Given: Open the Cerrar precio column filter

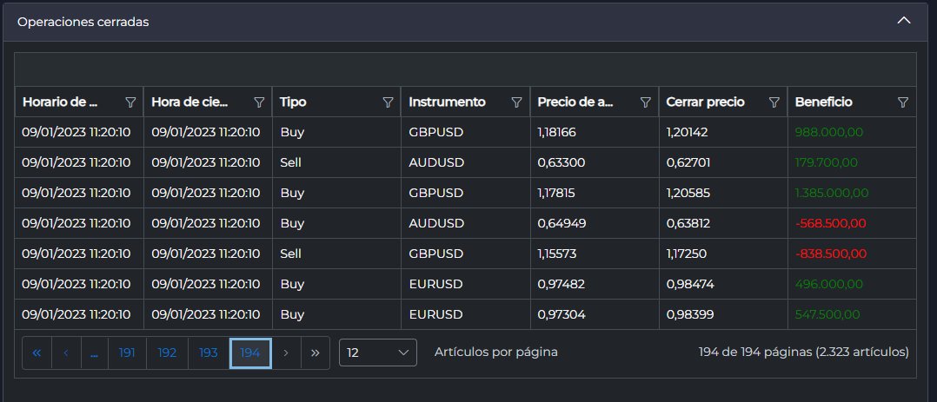Looking at the screenshot, I should tap(774, 102).
